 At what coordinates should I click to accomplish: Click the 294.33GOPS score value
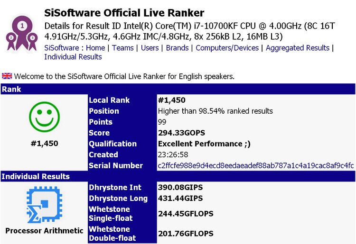182,133
